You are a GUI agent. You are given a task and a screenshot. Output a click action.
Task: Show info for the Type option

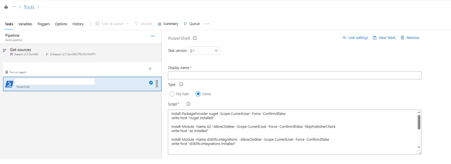tap(181, 85)
